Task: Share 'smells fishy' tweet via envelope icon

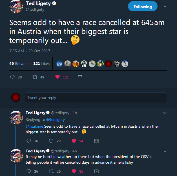Action: [x=96, y=171]
